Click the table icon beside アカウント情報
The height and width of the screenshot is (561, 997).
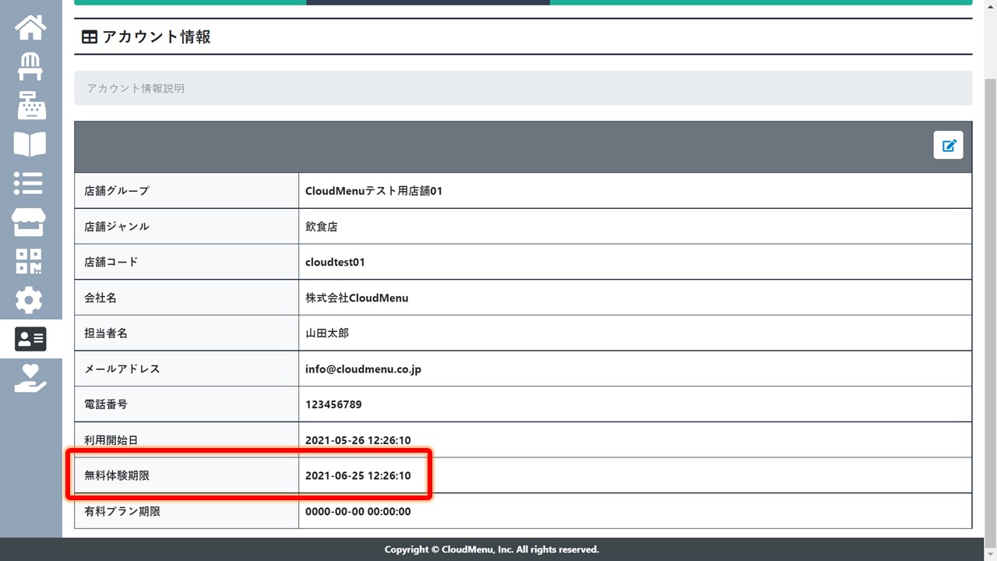pyautogui.click(x=90, y=37)
